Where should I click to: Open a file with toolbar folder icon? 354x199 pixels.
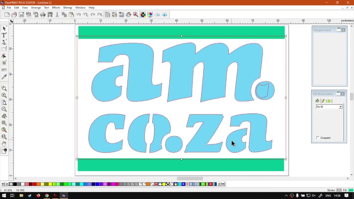[14, 15]
